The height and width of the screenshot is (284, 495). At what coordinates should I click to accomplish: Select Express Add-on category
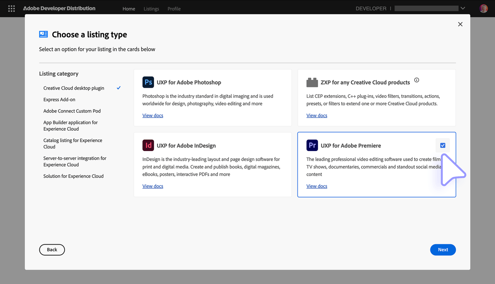coord(59,100)
